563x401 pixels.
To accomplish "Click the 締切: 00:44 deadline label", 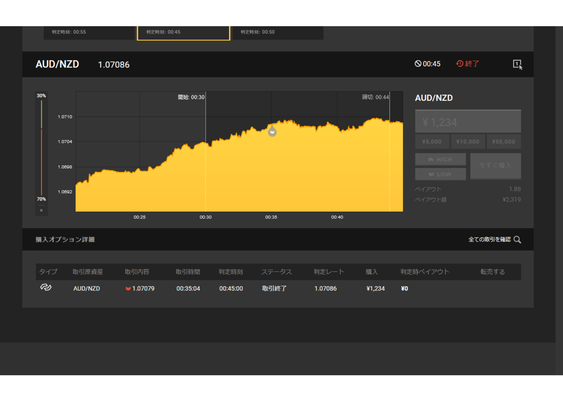I will coord(375,97).
